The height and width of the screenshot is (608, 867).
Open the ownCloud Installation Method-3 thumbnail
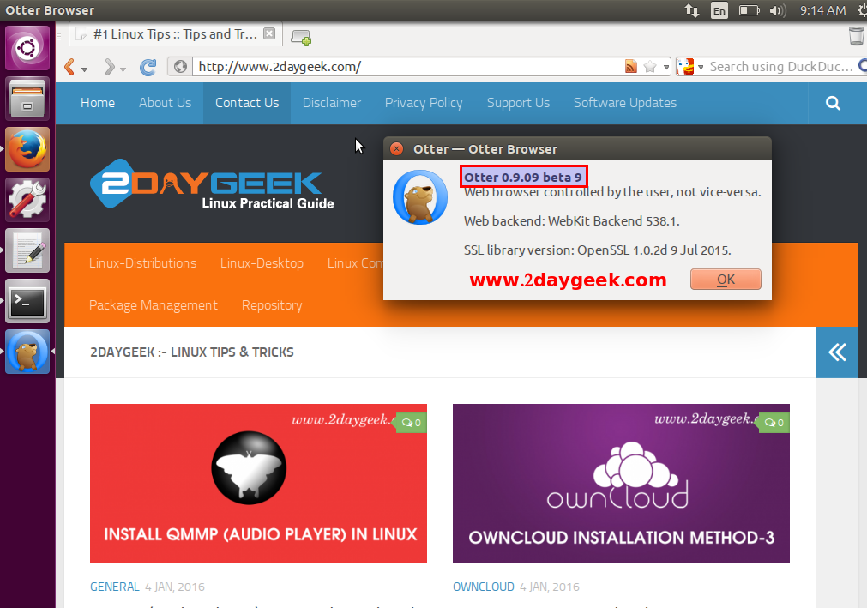coord(621,483)
